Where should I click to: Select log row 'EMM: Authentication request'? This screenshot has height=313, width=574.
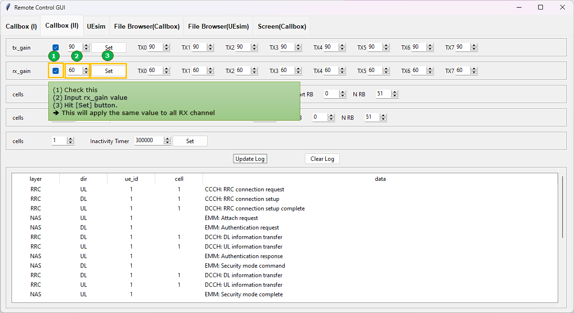[285, 228]
